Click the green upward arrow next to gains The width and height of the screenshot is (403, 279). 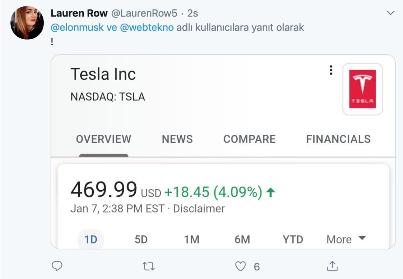coord(271,192)
